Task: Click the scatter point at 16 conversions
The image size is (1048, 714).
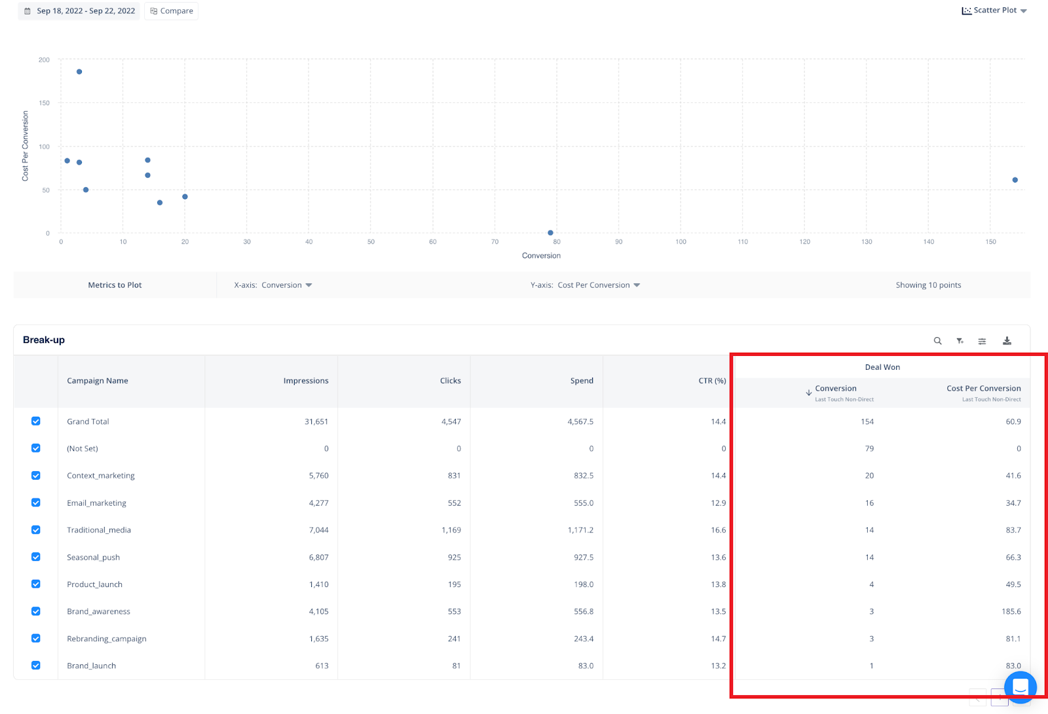Action: (x=160, y=203)
